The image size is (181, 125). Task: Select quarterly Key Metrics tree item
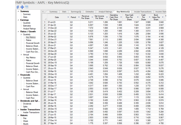point(31,37)
